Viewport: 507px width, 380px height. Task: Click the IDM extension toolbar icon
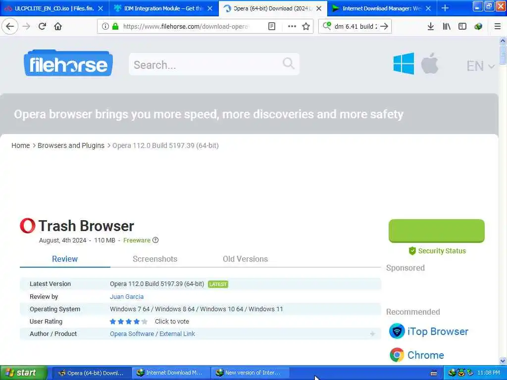point(478,26)
